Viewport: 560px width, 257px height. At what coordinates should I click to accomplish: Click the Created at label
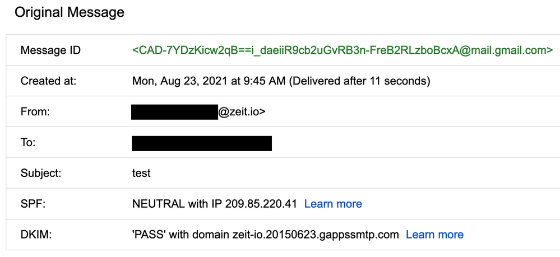click(x=48, y=81)
